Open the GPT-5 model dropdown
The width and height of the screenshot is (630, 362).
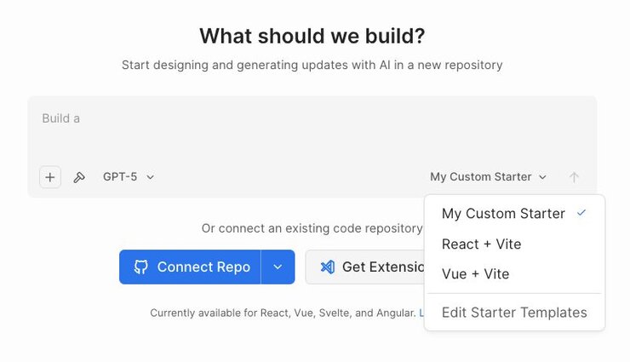pyautogui.click(x=129, y=177)
